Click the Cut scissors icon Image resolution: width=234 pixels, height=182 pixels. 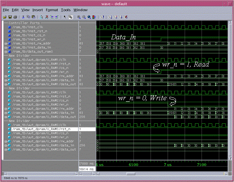point(23,17)
